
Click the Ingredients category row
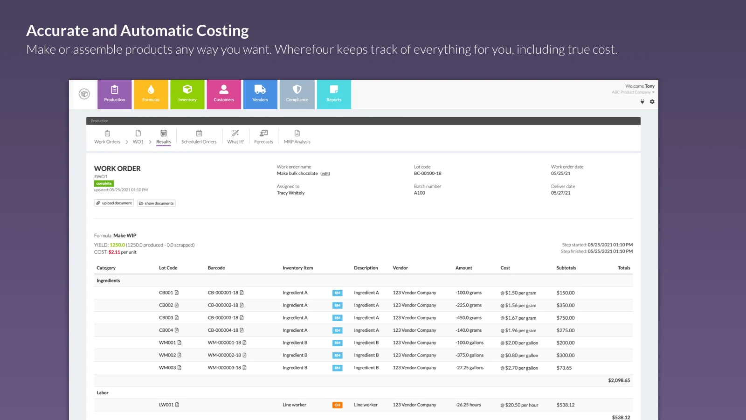(363, 280)
